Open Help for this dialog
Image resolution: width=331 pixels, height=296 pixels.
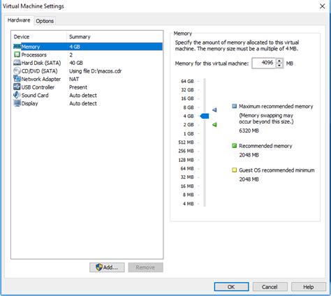309,287
